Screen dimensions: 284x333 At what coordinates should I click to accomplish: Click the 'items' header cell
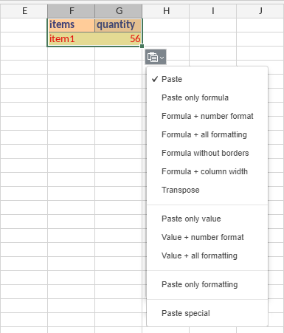(72, 25)
